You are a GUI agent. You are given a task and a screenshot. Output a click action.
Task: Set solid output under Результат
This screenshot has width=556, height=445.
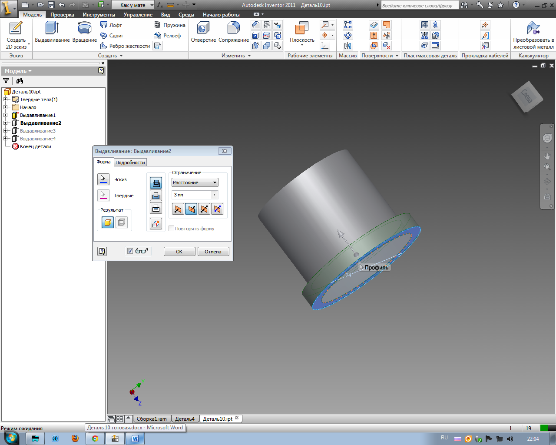click(x=108, y=222)
